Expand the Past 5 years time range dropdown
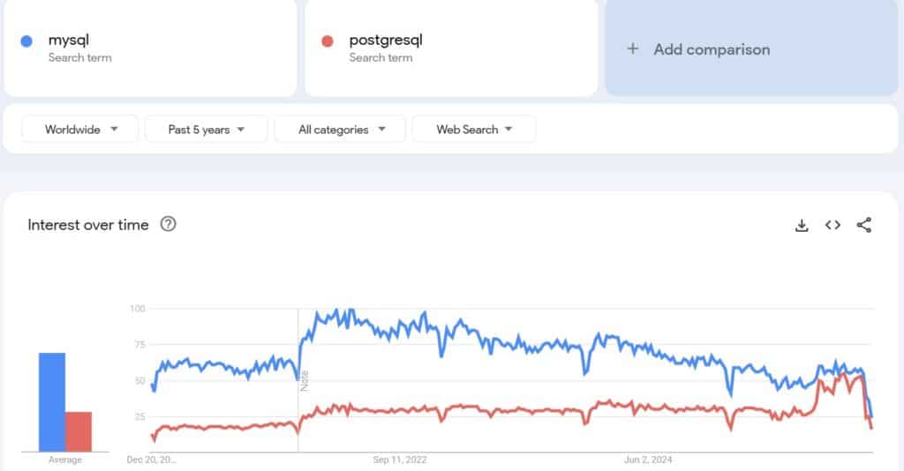Image resolution: width=904 pixels, height=471 pixels. (206, 129)
